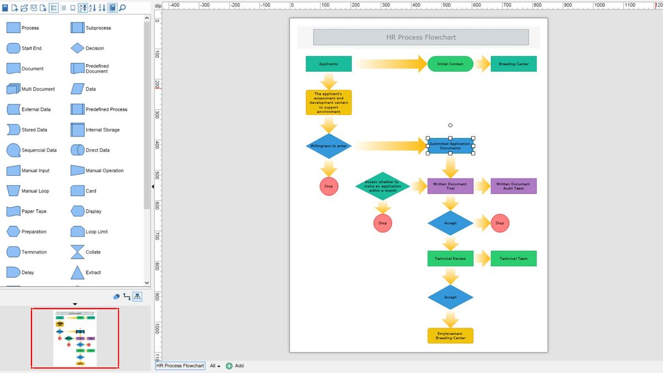Open stencil folder icon in toolbar

[x=24, y=8]
